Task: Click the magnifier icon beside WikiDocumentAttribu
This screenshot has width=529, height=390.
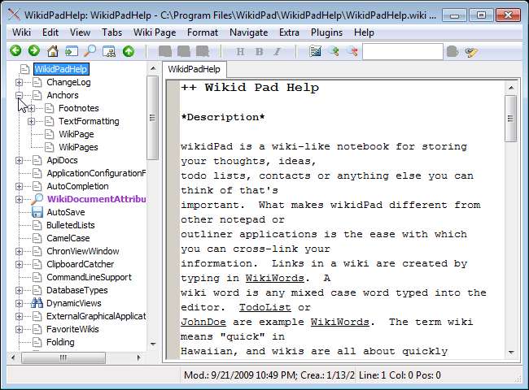Action: click(37, 199)
